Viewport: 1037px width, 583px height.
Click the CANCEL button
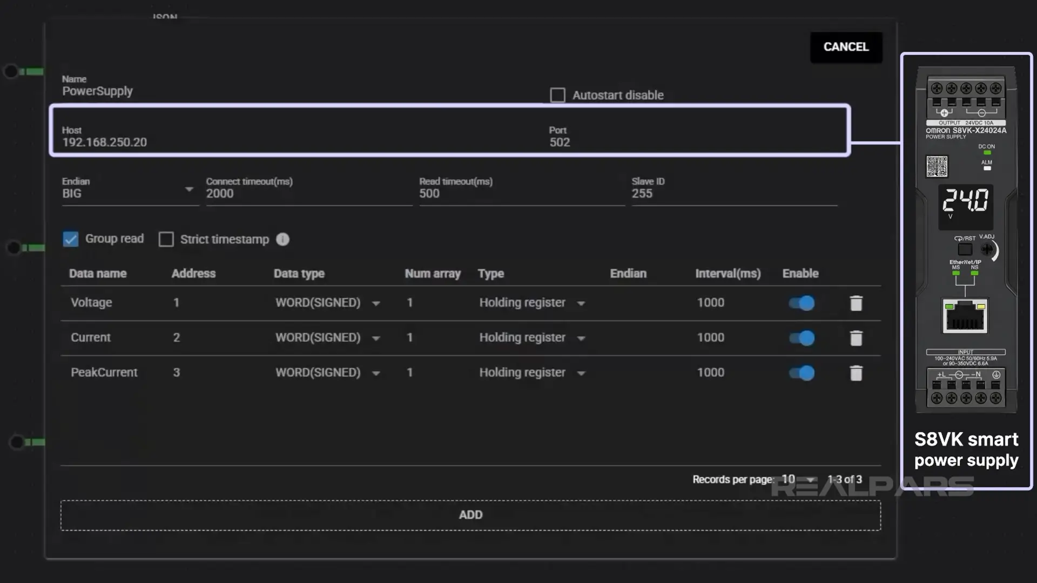(846, 47)
